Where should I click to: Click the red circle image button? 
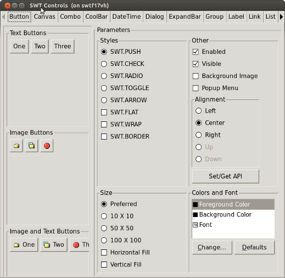click(x=47, y=146)
